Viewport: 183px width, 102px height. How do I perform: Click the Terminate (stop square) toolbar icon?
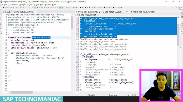[21, 8]
